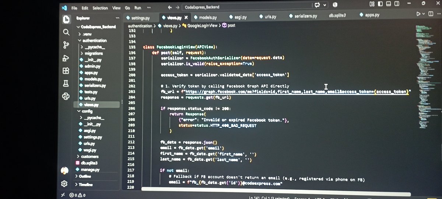The image size is (442, 199).
Task: Go back using the left arrow
Action: [169, 7]
